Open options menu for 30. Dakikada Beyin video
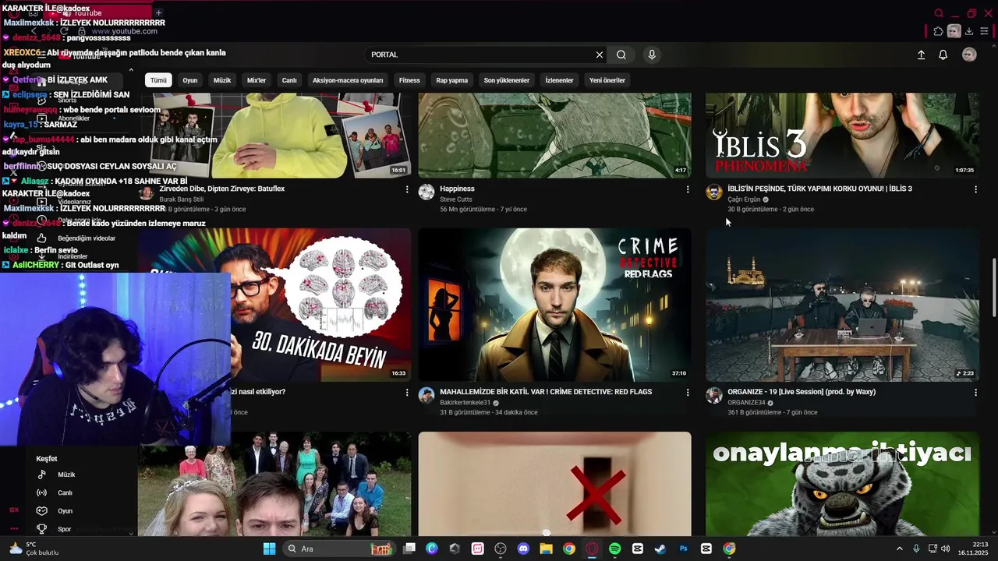 point(406,393)
